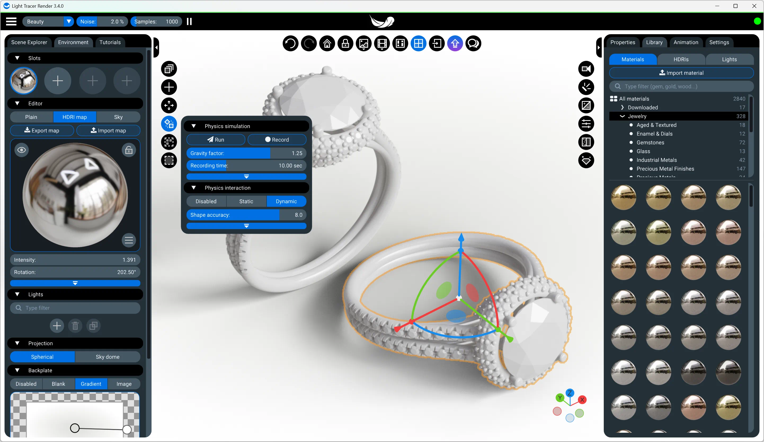
Task: Click the lock icon in top toolbar
Action: (x=345, y=44)
